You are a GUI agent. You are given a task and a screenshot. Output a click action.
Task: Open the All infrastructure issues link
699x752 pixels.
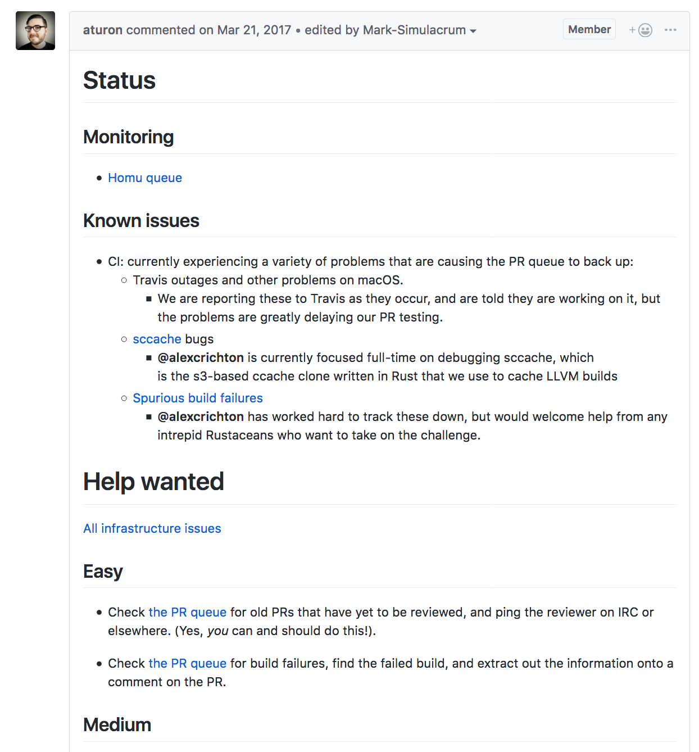pyautogui.click(x=152, y=528)
